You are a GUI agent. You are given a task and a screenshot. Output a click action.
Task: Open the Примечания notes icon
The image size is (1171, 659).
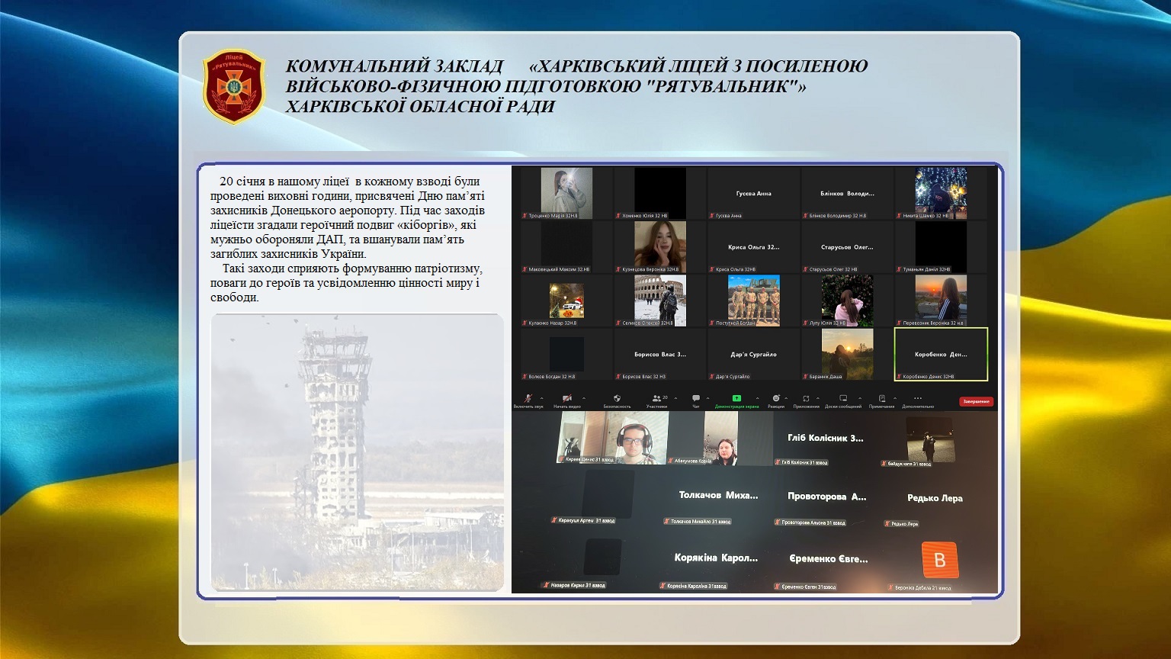coord(881,398)
